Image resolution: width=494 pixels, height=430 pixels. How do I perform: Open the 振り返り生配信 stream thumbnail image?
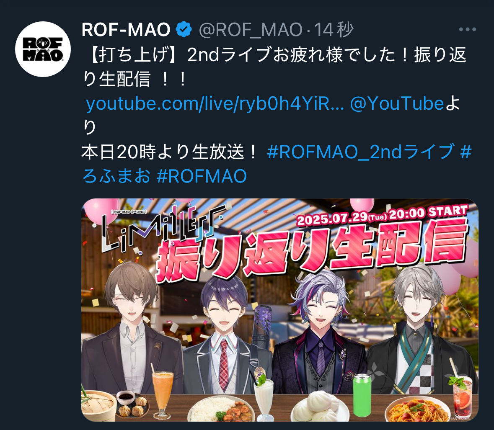(280, 310)
